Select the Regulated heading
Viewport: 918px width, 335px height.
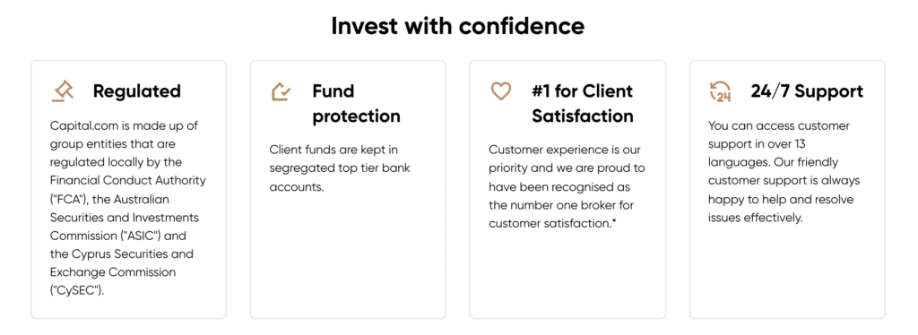(137, 91)
